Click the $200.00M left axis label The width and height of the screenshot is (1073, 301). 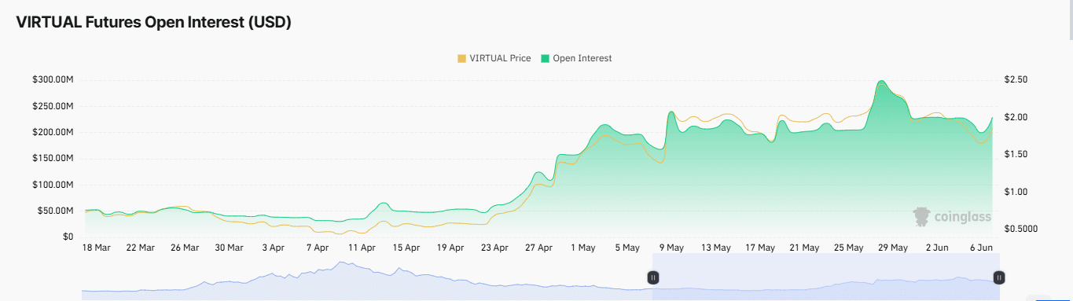53,132
